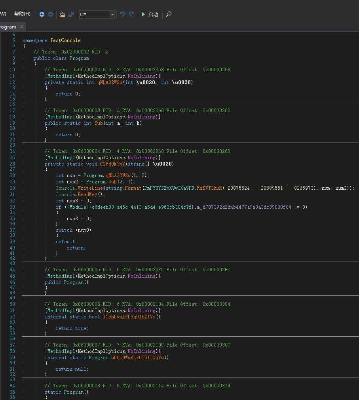Viewport: 359px width, 400px height.
Task: Click the save all disk icon
Action: (71, 14)
